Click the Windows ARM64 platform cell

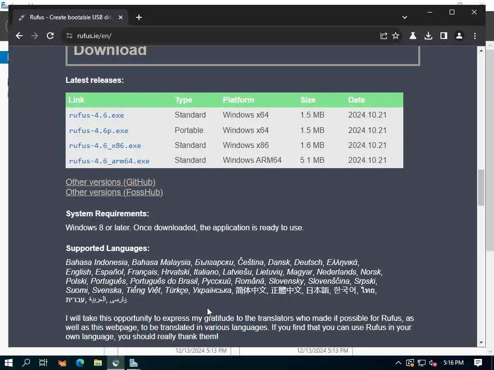pos(252,160)
